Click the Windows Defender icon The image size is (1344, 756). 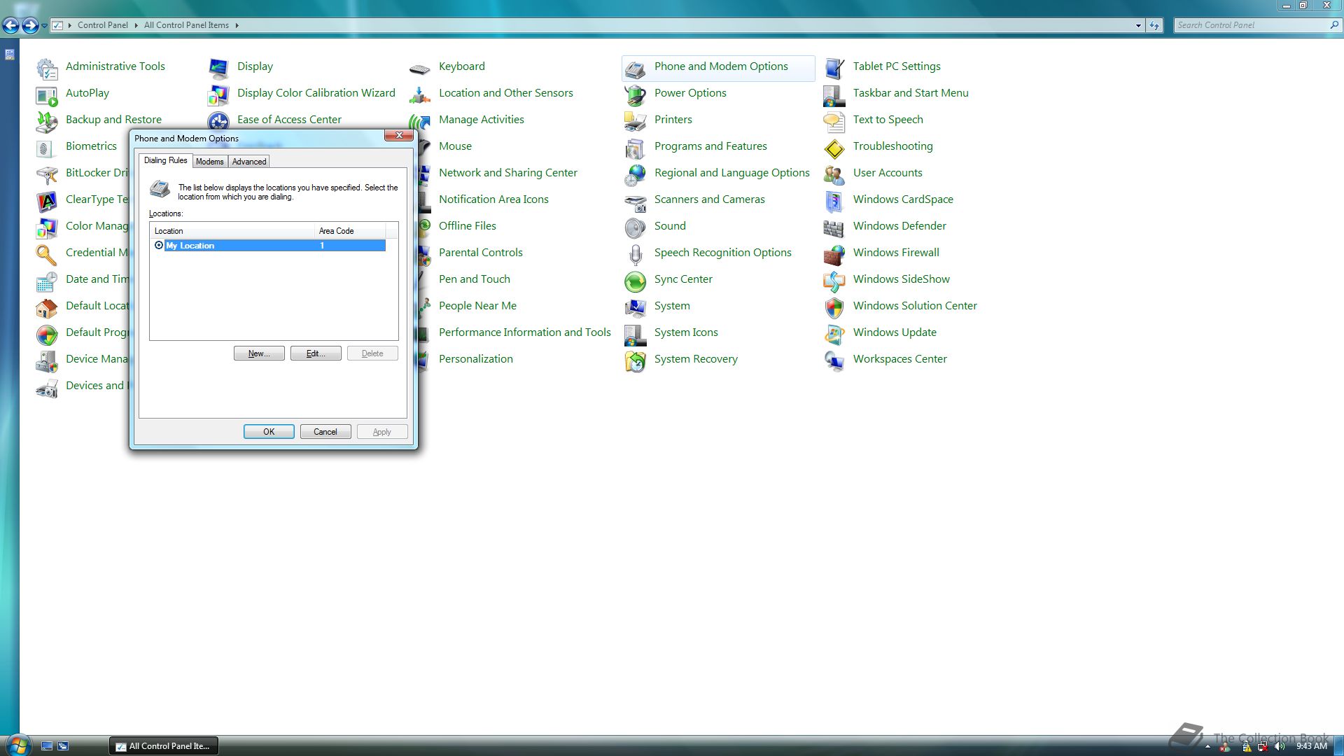coord(834,227)
